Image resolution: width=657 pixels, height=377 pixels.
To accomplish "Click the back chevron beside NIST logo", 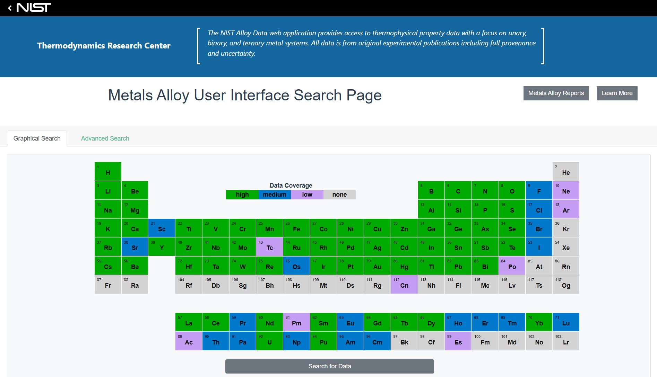I will pyautogui.click(x=10, y=8).
